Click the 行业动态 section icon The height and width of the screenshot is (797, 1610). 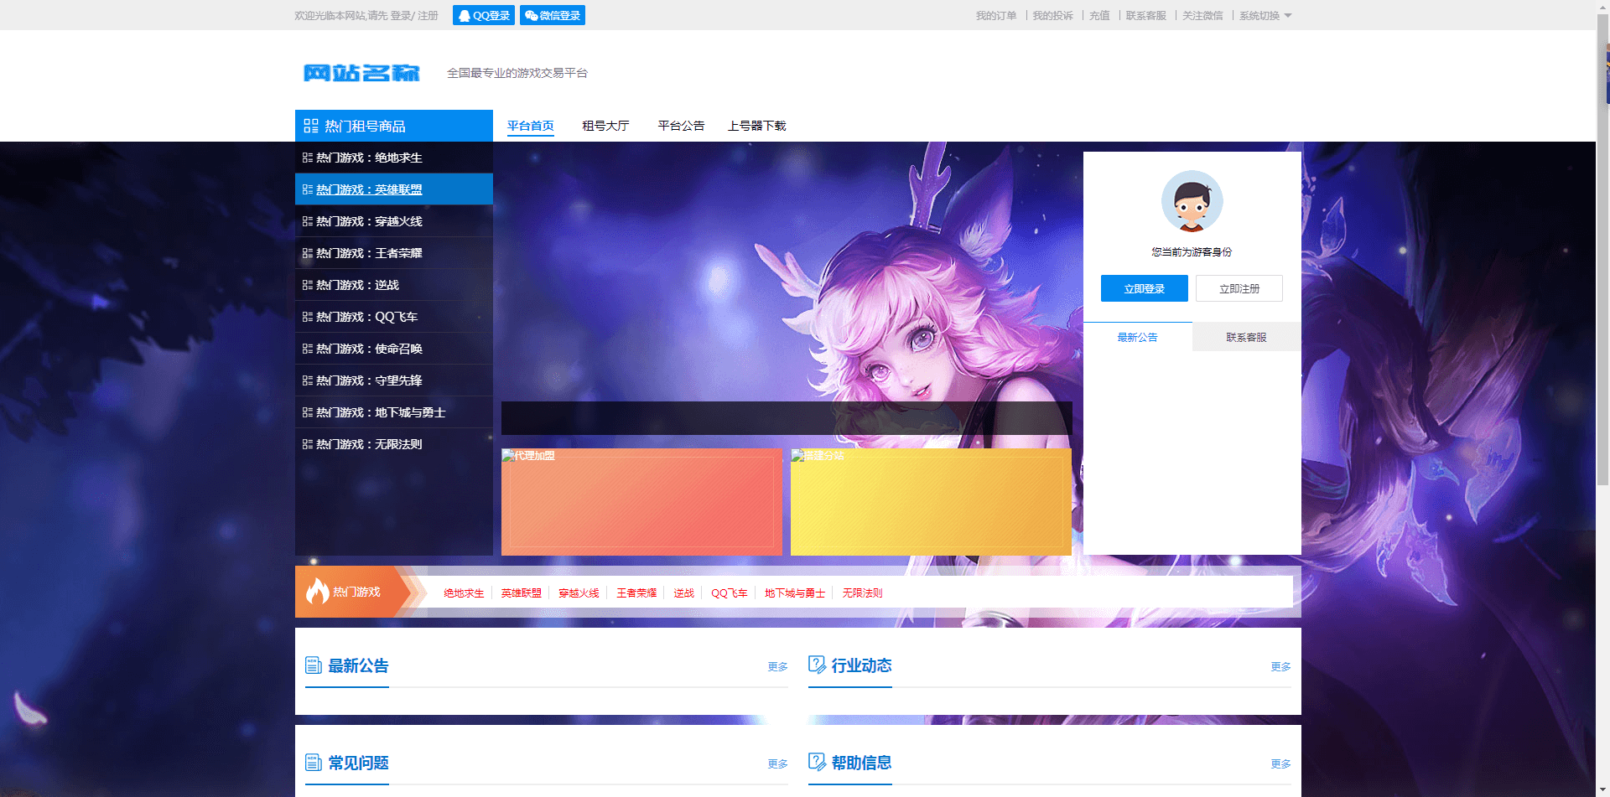tap(817, 665)
